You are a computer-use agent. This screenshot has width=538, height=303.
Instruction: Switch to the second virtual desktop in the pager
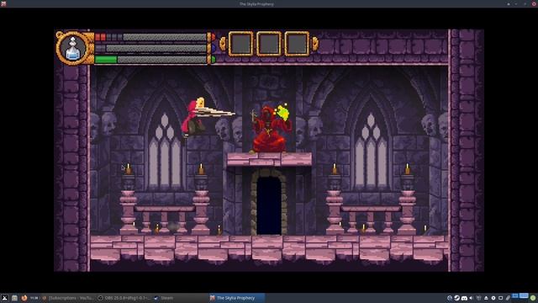[x=524, y=295]
